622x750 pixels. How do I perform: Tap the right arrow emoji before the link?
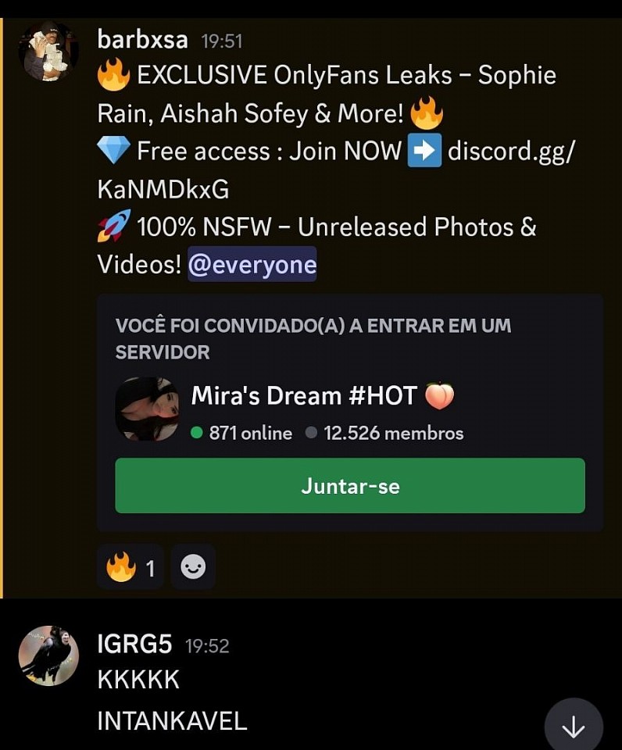click(x=424, y=151)
